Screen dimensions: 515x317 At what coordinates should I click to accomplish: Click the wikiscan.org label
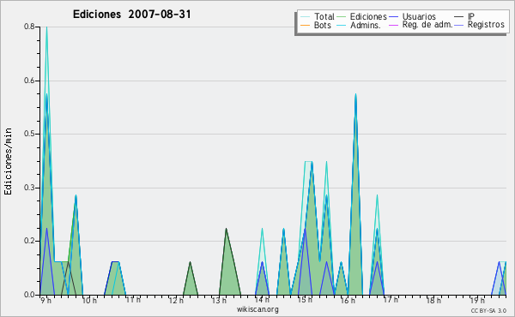click(257, 309)
